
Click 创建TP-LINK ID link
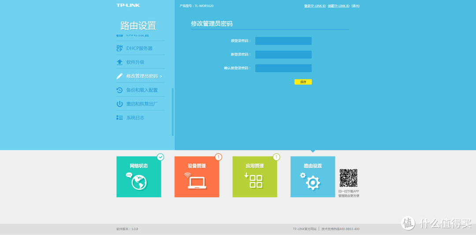tap(338, 6)
